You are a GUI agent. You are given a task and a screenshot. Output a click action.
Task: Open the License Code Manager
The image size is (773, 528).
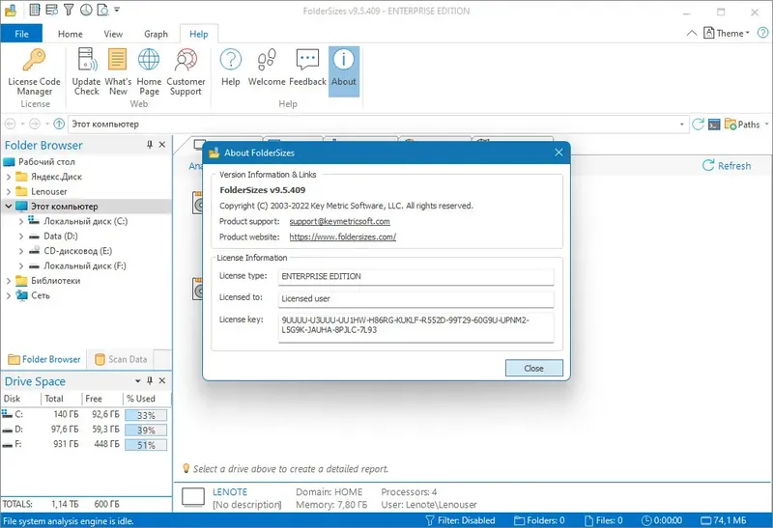[x=34, y=72]
